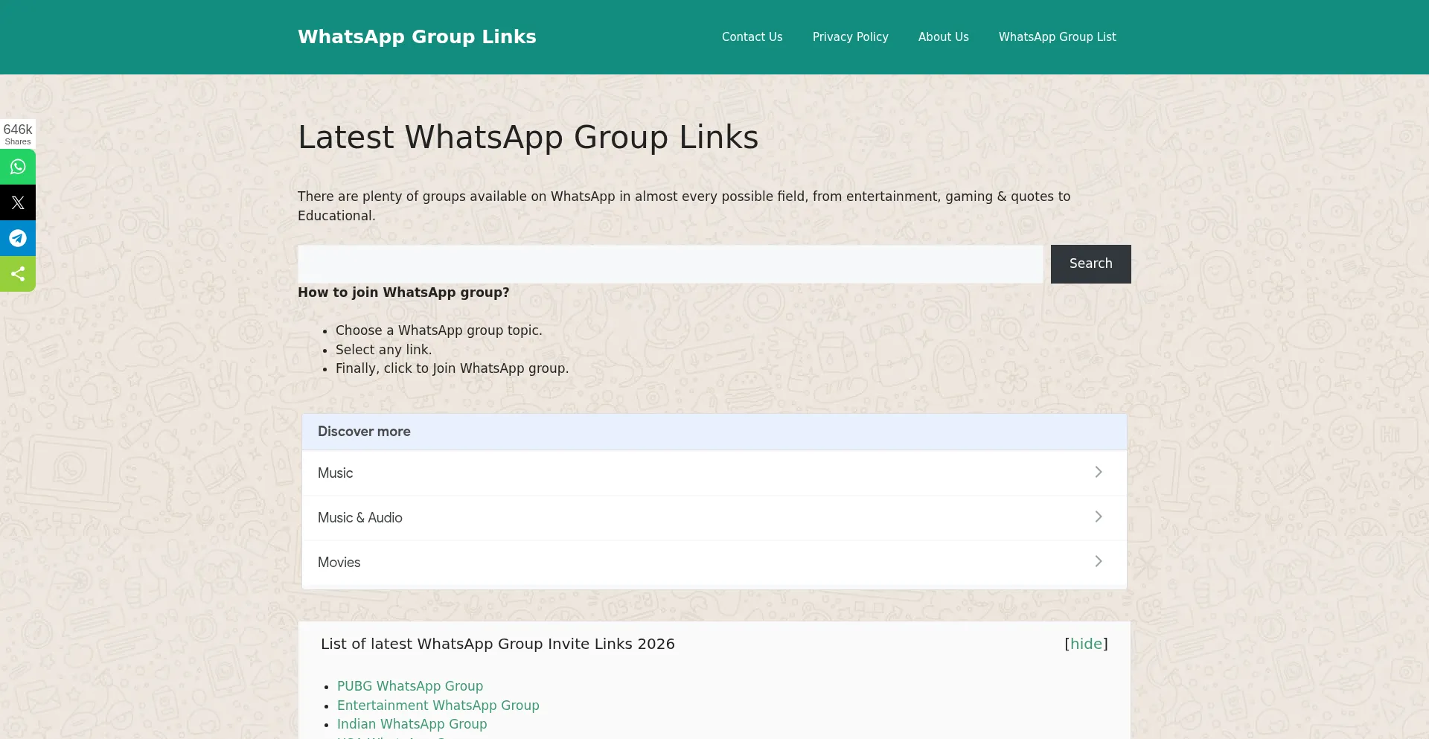Open Entertainment WhatsApp Group link
Image resolution: width=1429 pixels, height=739 pixels.
tap(438, 706)
